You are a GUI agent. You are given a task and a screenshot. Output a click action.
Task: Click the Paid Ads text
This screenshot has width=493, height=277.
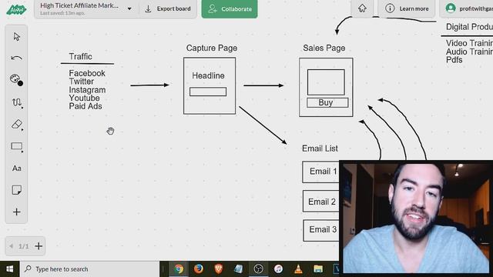tap(86, 106)
